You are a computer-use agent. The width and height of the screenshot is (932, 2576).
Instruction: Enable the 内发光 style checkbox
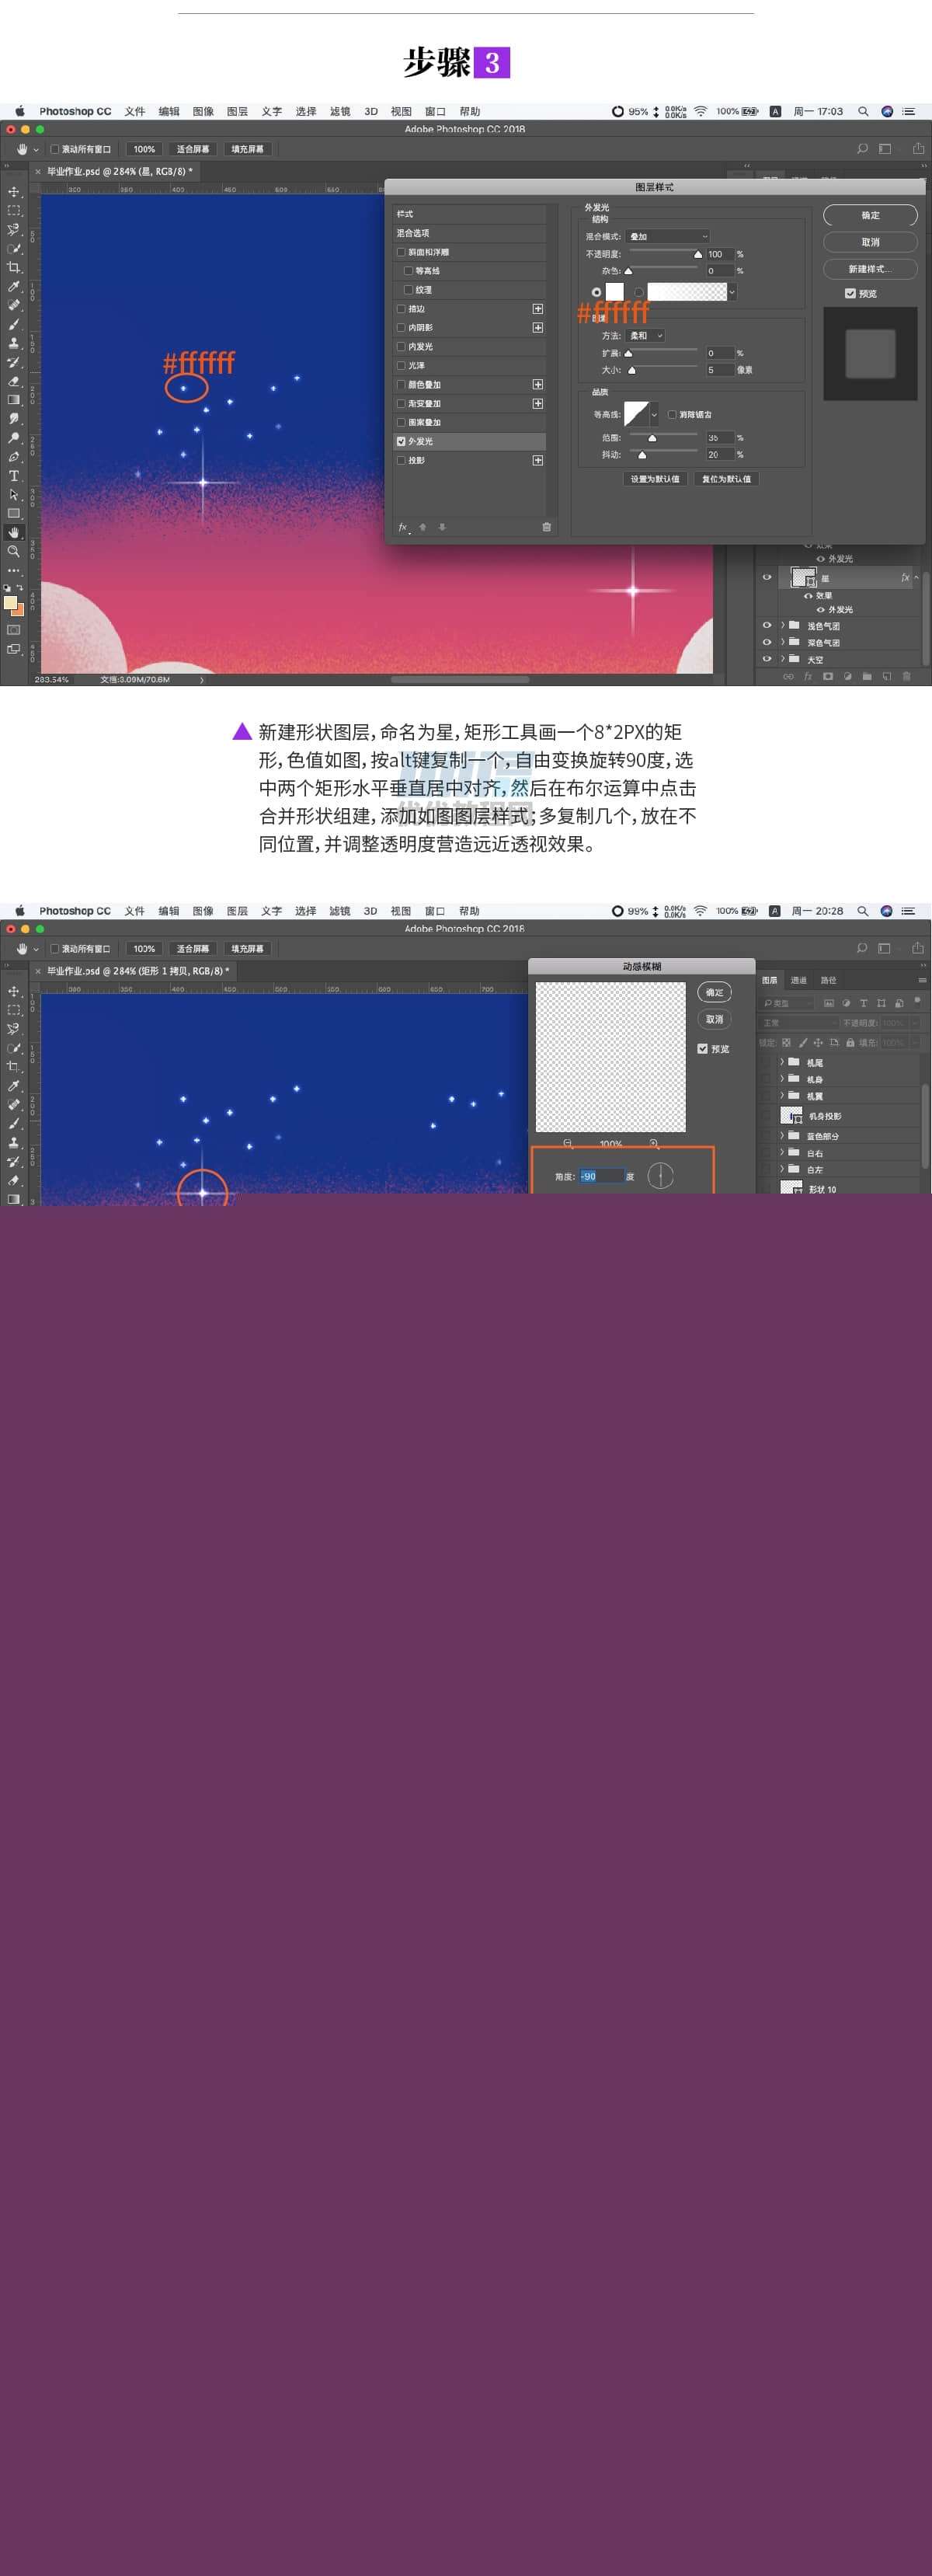point(402,347)
